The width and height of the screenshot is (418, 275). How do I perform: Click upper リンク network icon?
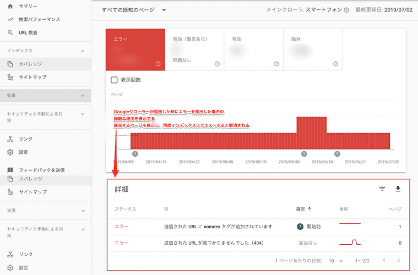(x=10, y=139)
